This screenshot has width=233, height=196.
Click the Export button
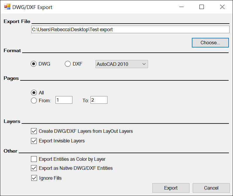coord(171,188)
